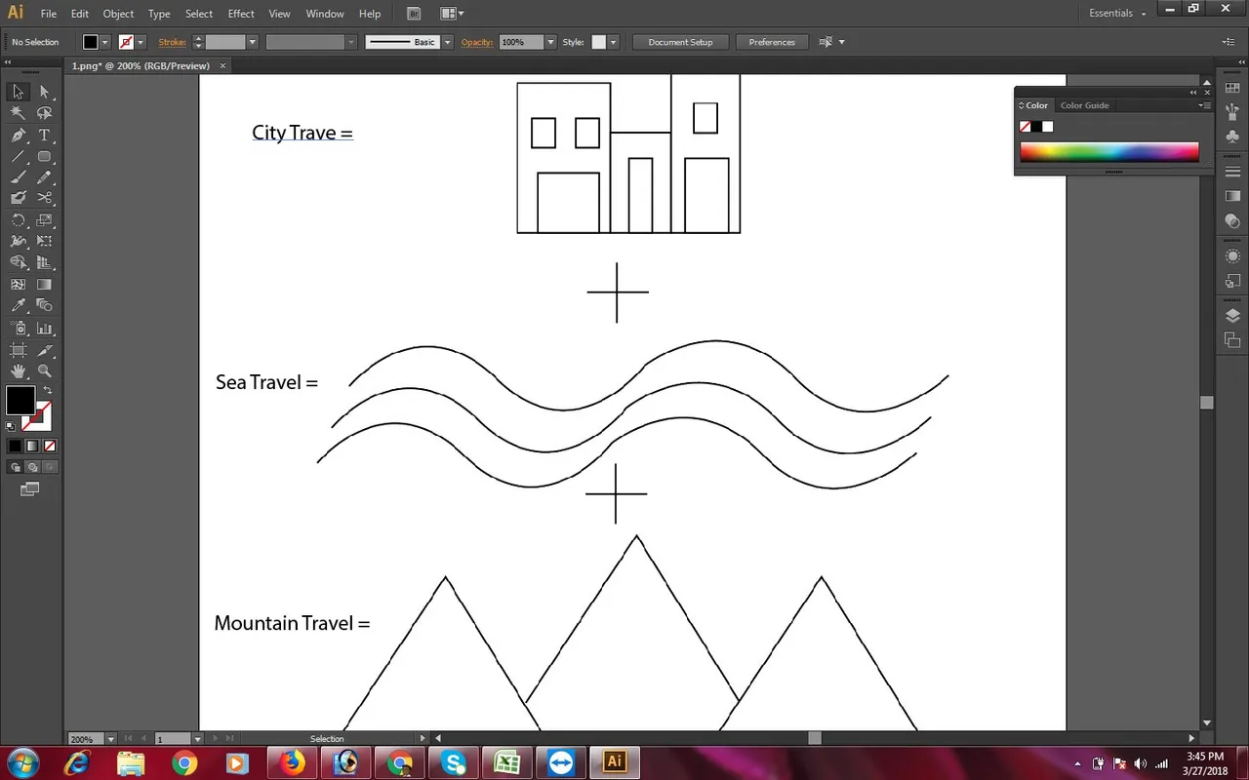Screen dimensions: 1249x780
Task: Choose the Lasso tool
Action: pos(44,113)
